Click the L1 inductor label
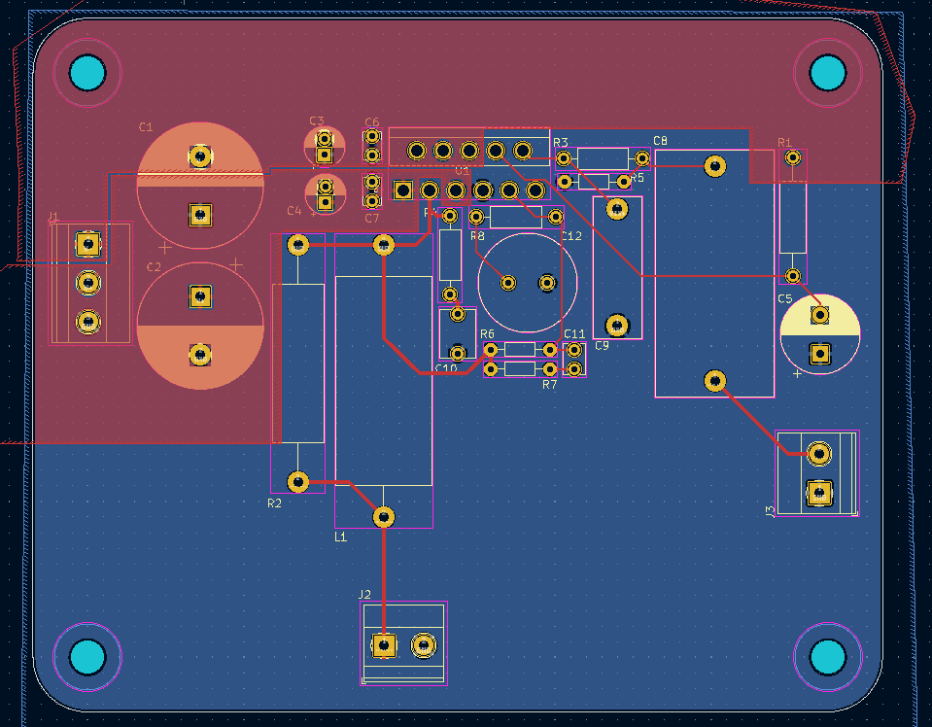Screen dimensions: 932x727 tap(340, 537)
